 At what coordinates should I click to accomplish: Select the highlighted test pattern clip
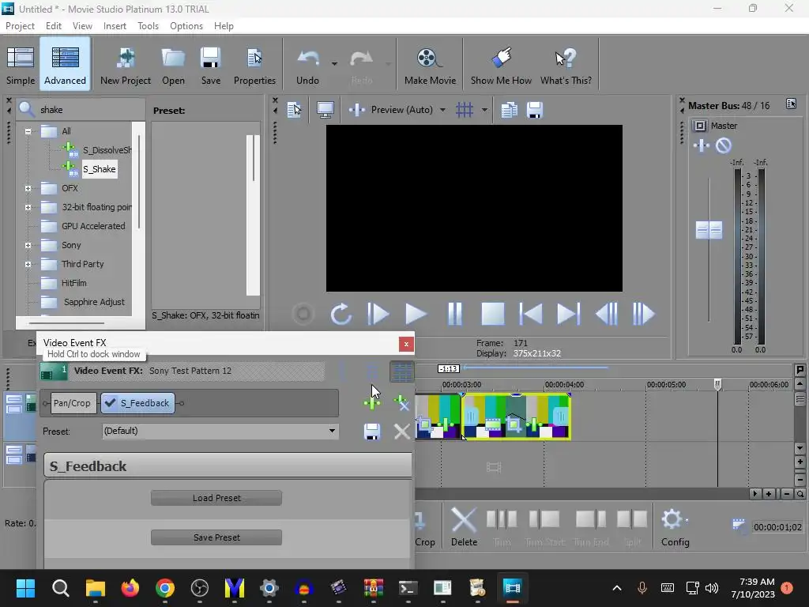[516, 417]
